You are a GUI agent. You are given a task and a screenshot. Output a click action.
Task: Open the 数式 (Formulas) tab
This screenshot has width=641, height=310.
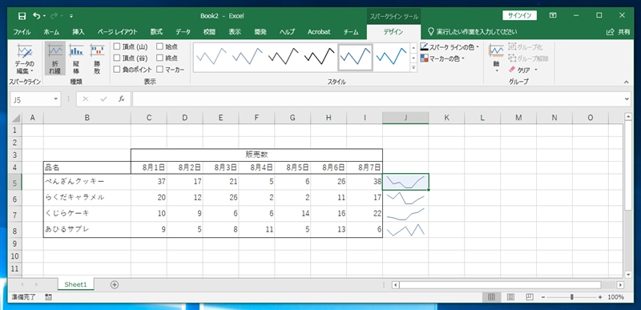point(156,32)
